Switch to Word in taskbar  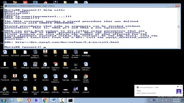point(53,100)
